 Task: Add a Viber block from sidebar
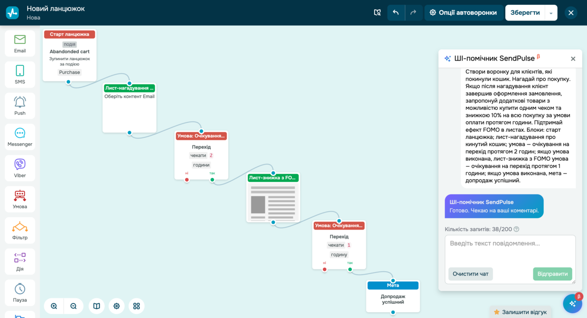(x=20, y=169)
